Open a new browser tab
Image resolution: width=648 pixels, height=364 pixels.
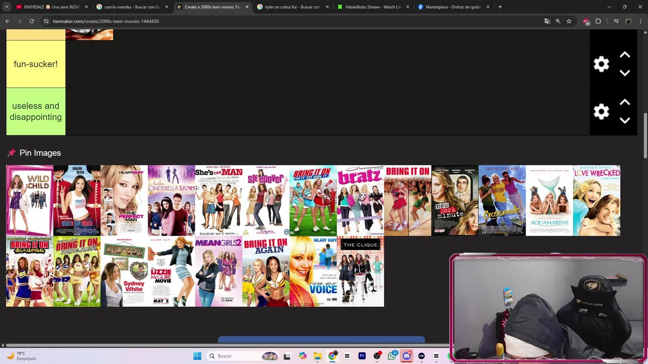coord(500,7)
